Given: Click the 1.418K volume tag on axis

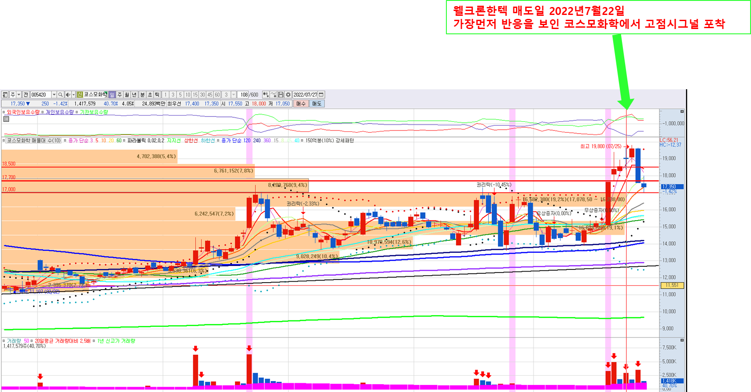Looking at the screenshot, I should (671, 381).
